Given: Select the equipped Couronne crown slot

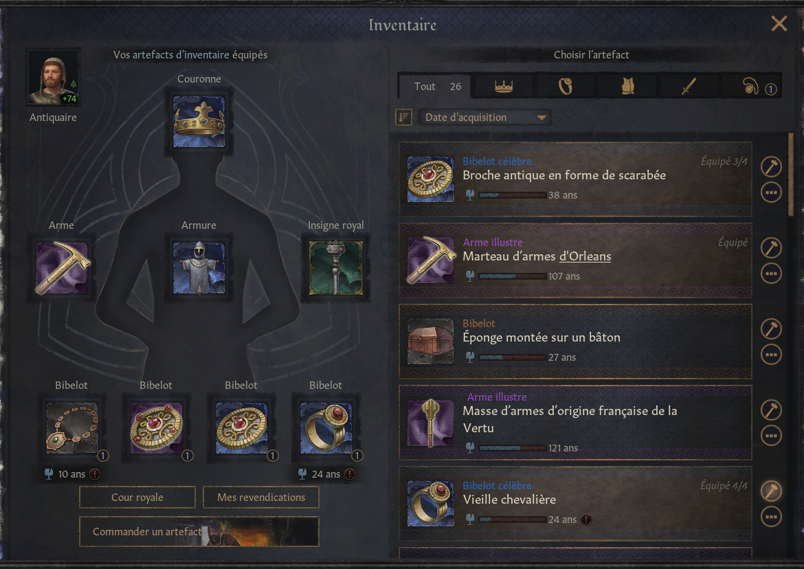Looking at the screenshot, I should pyautogui.click(x=199, y=122).
